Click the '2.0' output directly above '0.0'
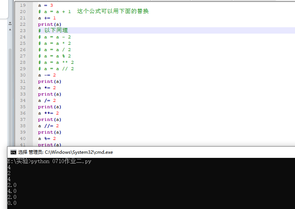The width and height of the screenshot is (295, 209). 12,197
